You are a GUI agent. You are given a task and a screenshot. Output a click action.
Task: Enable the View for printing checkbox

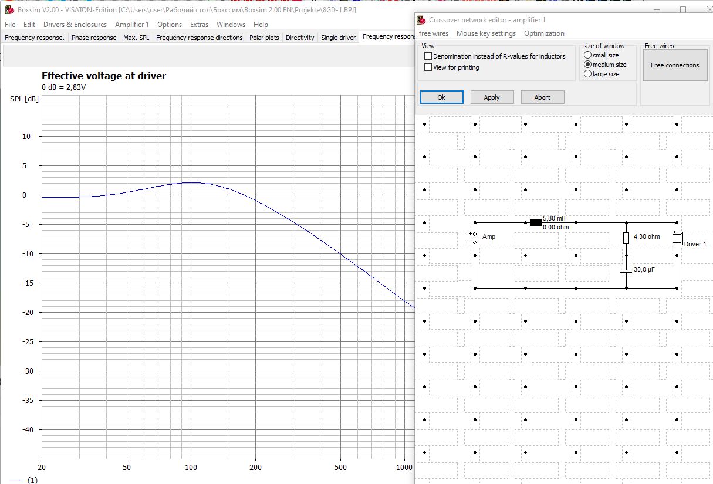point(428,67)
